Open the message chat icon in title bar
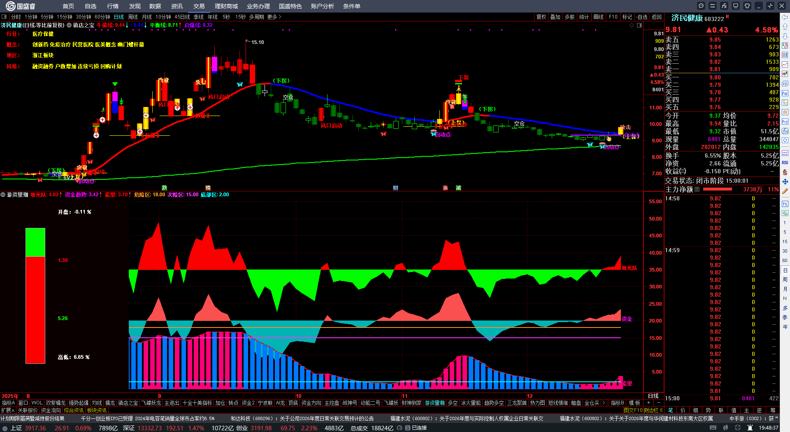 [x=701, y=6]
